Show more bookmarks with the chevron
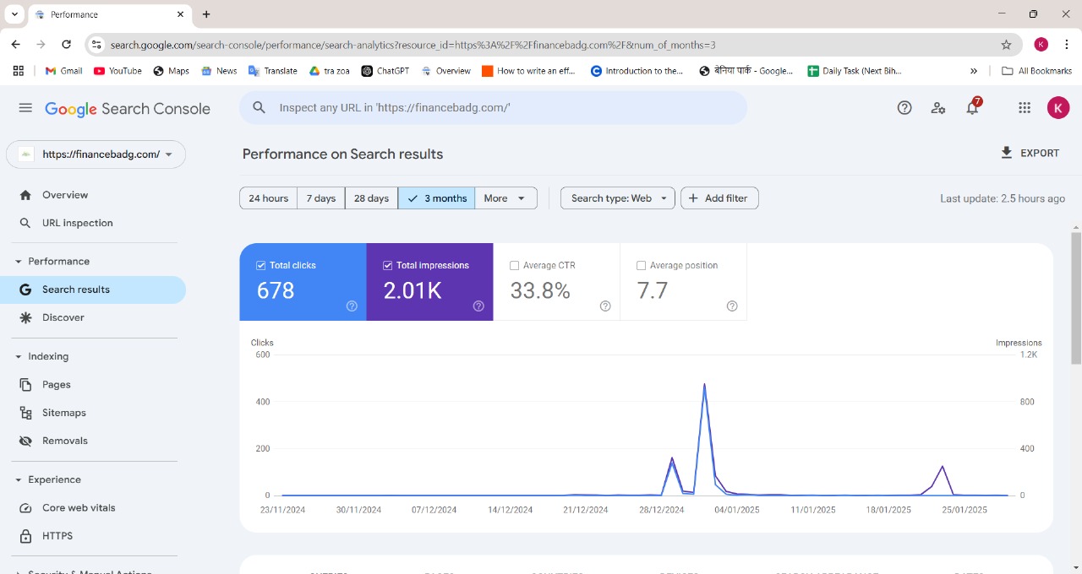 (x=974, y=71)
